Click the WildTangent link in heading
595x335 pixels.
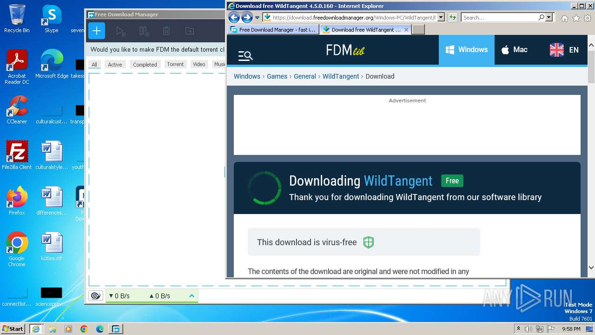tap(398, 181)
